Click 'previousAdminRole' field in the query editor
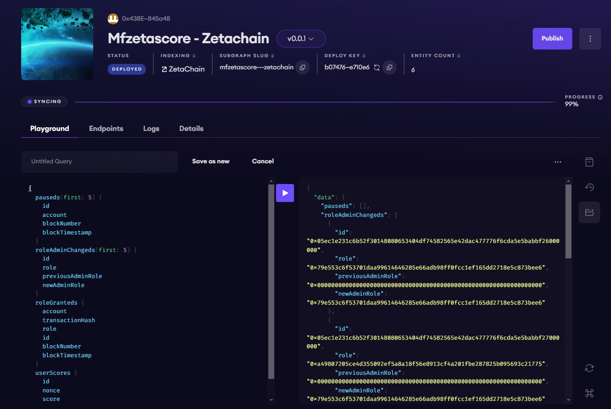This screenshot has width=611, height=409. (72, 276)
